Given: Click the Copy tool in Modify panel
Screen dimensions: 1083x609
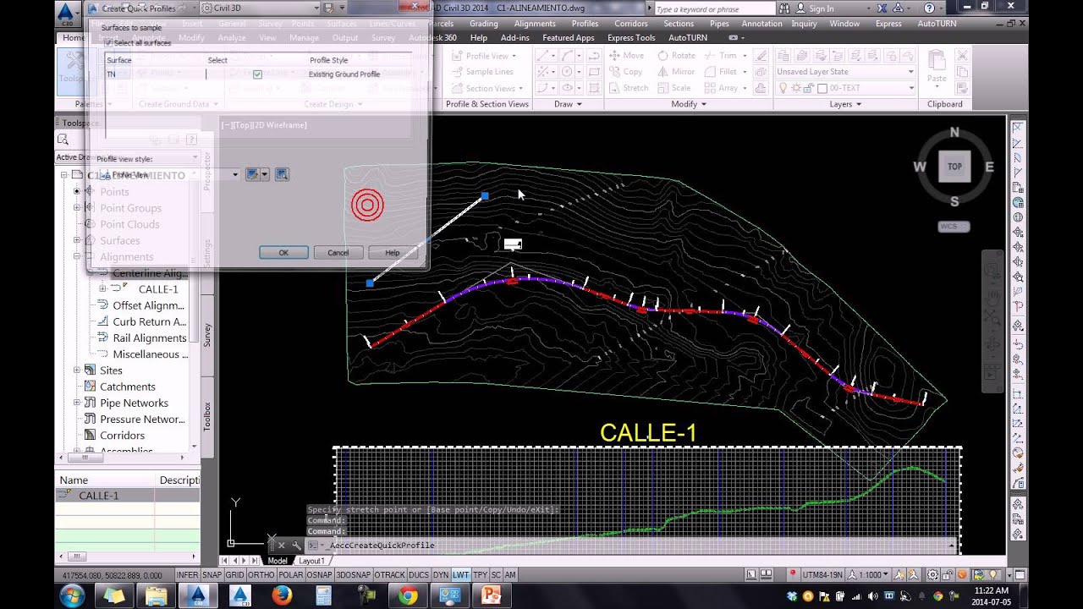Looking at the screenshot, I should coord(626,72).
